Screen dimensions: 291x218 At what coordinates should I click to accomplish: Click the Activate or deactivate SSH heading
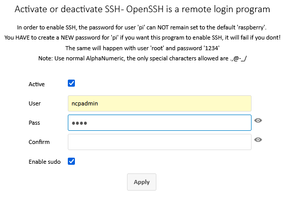pyautogui.click(x=142, y=9)
